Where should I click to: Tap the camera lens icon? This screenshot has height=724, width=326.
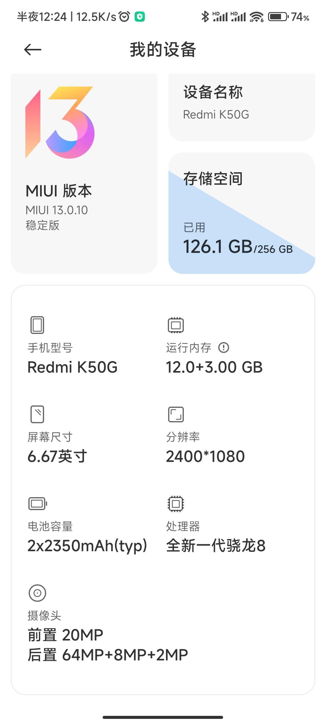[x=37, y=593]
